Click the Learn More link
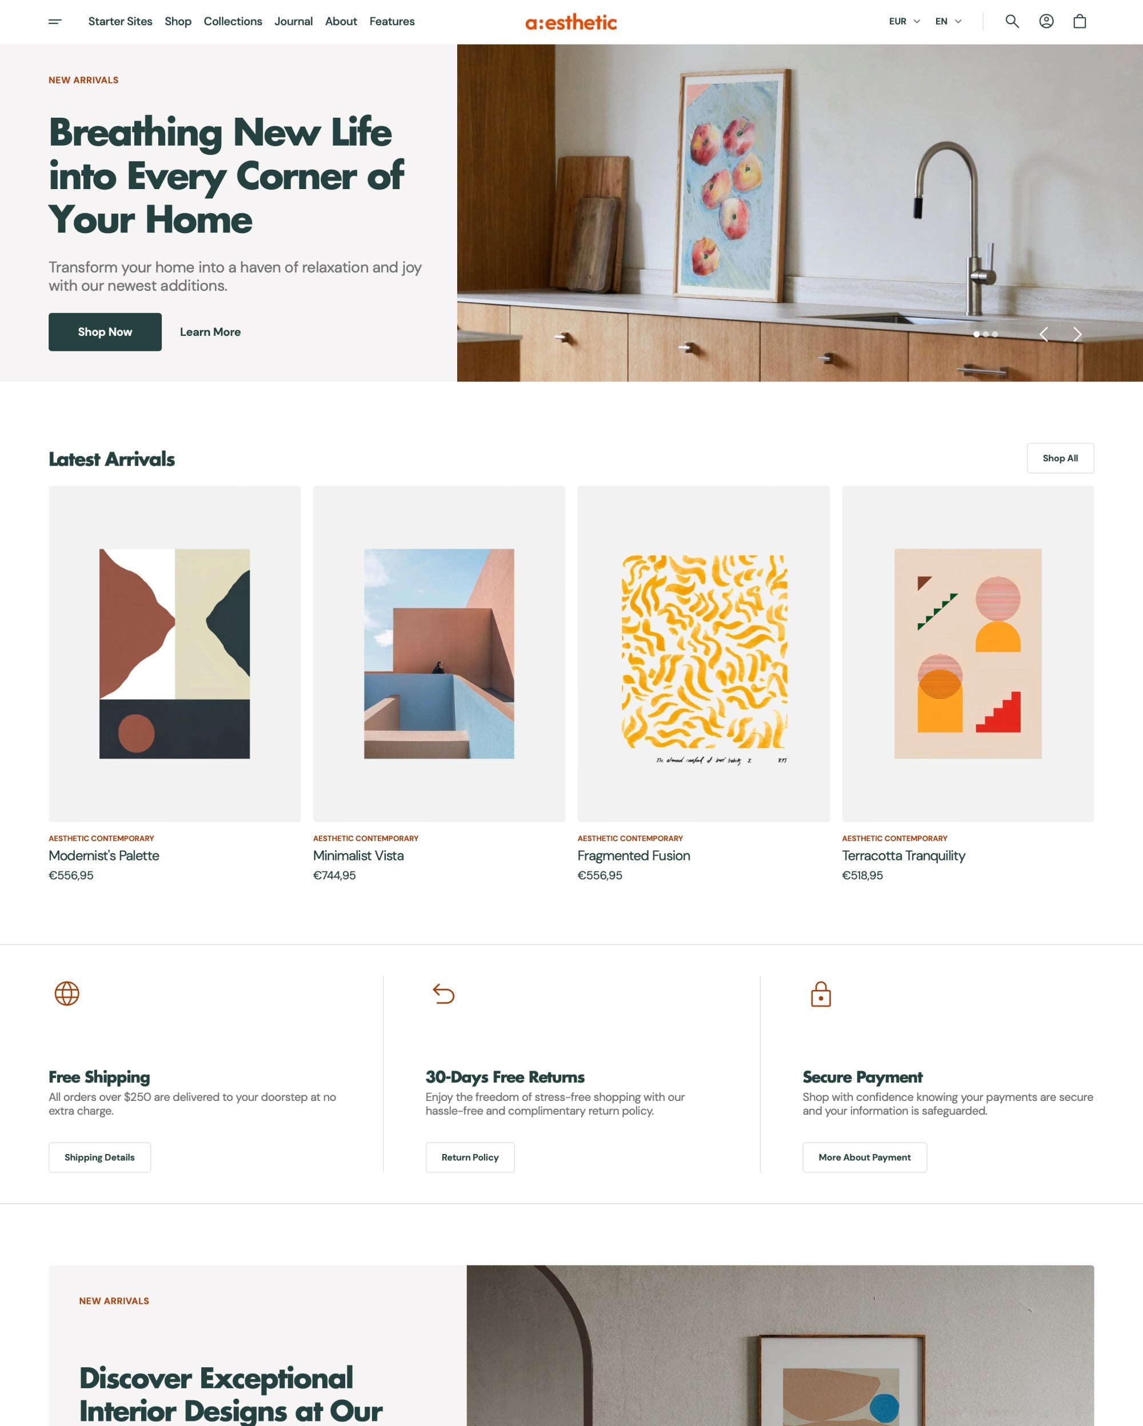 [210, 331]
